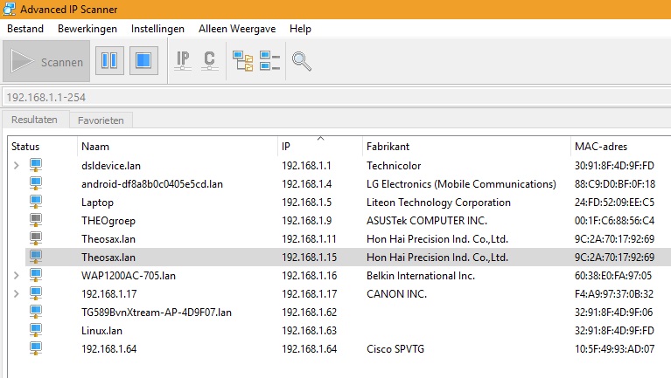Click the computer icon for Theosax.lan at 192.168.1.15
671x378 pixels.
[36, 258]
